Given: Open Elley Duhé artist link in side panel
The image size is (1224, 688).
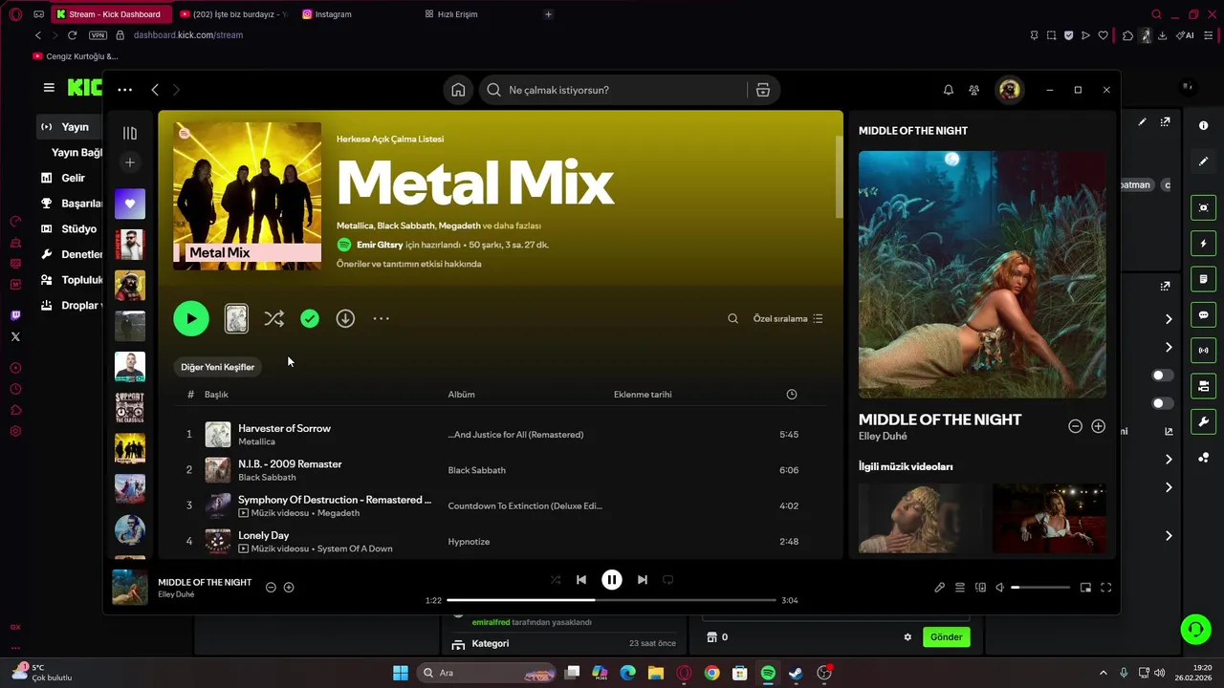Looking at the screenshot, I should 883,437.
